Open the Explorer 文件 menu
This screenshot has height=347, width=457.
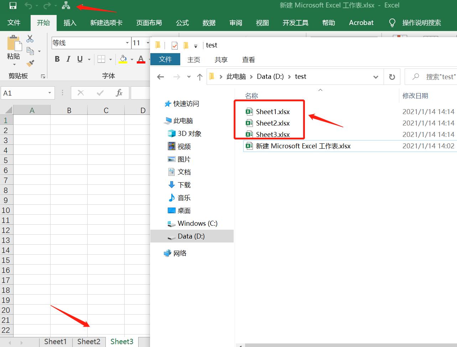165,60
